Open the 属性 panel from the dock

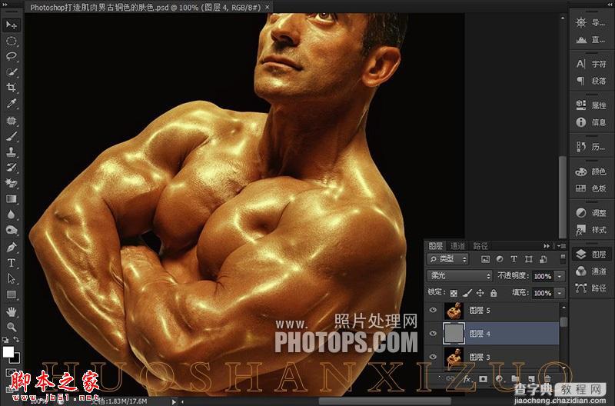(x=591, y=105)
